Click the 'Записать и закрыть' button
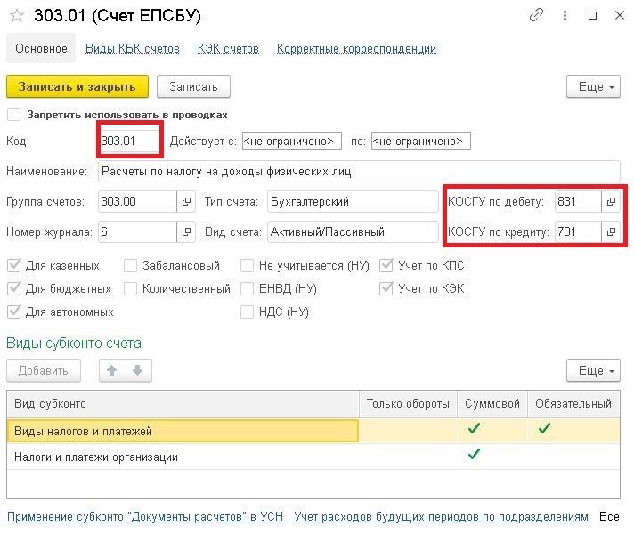Viewport: 634px width, 534px height. pyautogui.click(x=77, y=86)
